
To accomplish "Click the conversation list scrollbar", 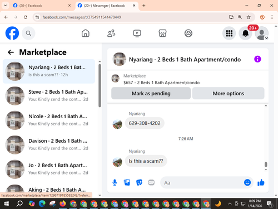I will click(x=100, y=85).
